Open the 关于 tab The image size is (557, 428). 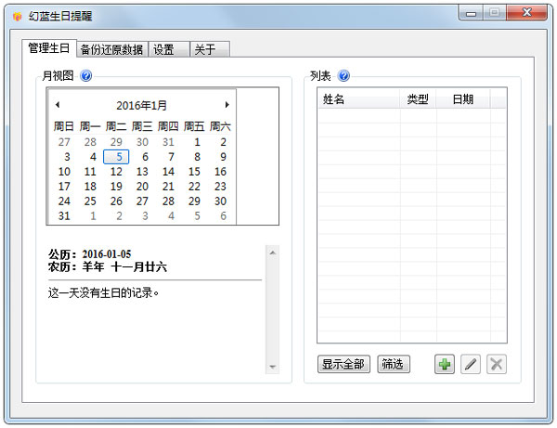coord(204,50)
